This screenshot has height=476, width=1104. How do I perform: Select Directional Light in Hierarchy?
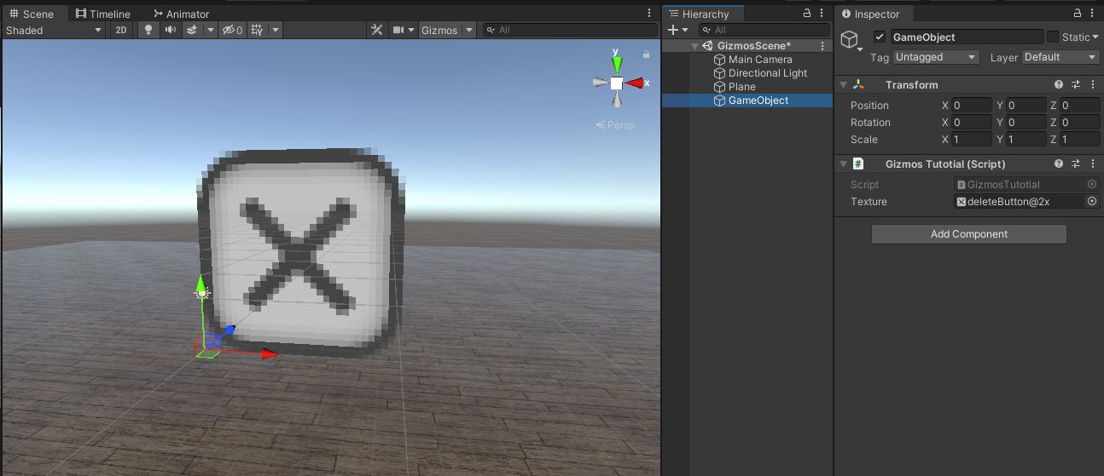pyautogui.click(x=767, y=73)
